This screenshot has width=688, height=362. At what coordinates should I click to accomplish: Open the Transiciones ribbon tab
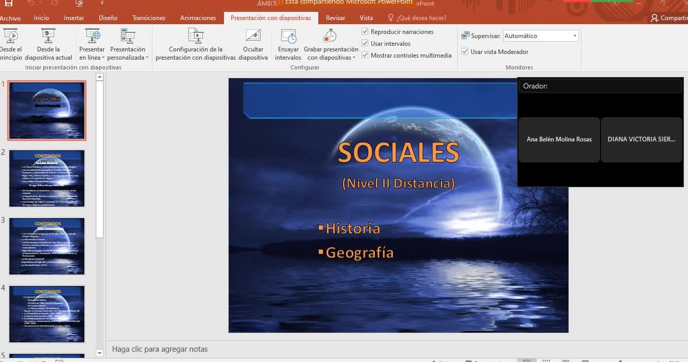point(149,18)
